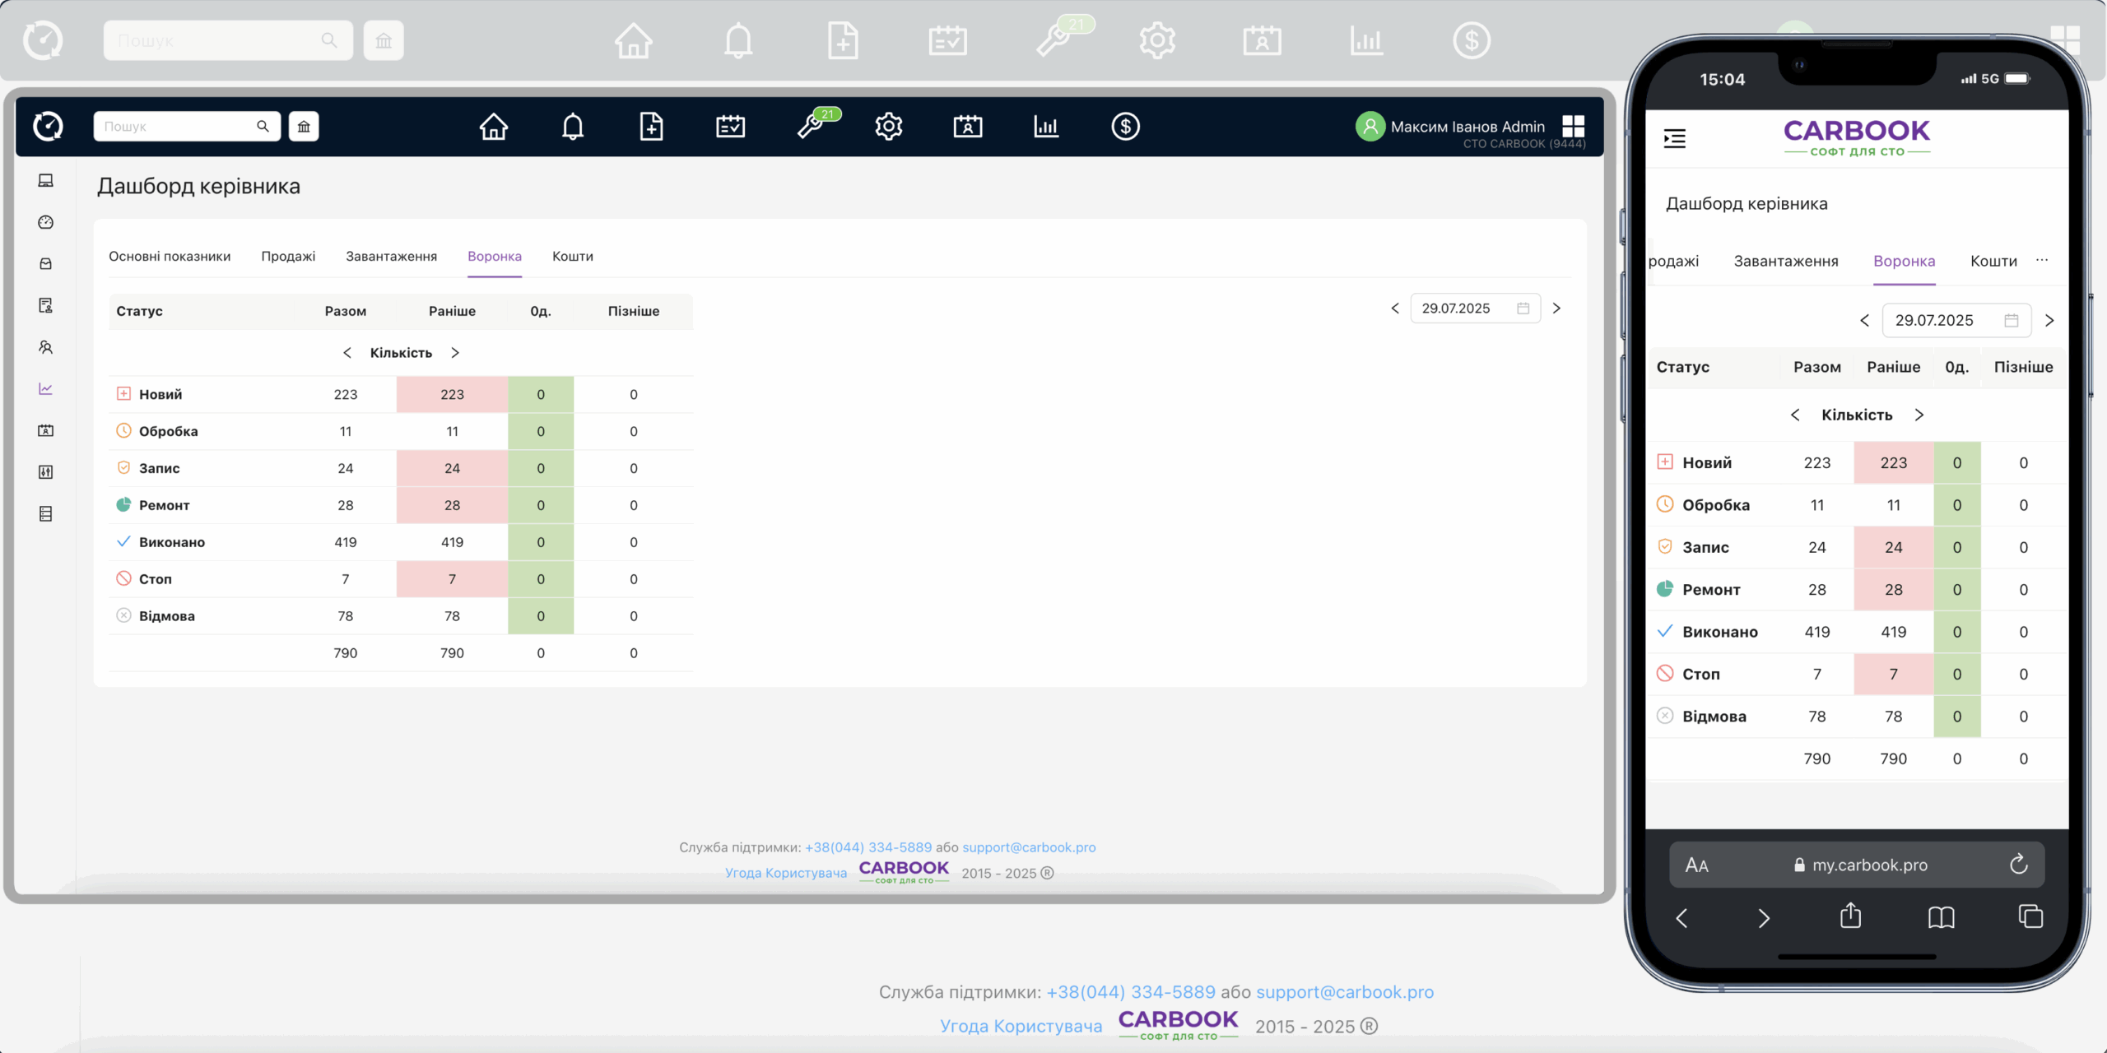Image resolution: width=2107 pixels, height=1053 pixels.
Task: Click support@carbook.pro link in inner footer
Action: (x=1029, y=847)
